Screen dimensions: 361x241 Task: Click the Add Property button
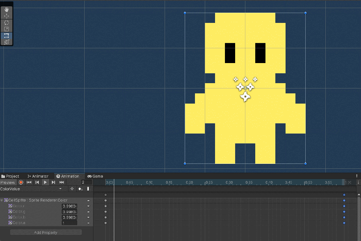(x=46, y=232)
